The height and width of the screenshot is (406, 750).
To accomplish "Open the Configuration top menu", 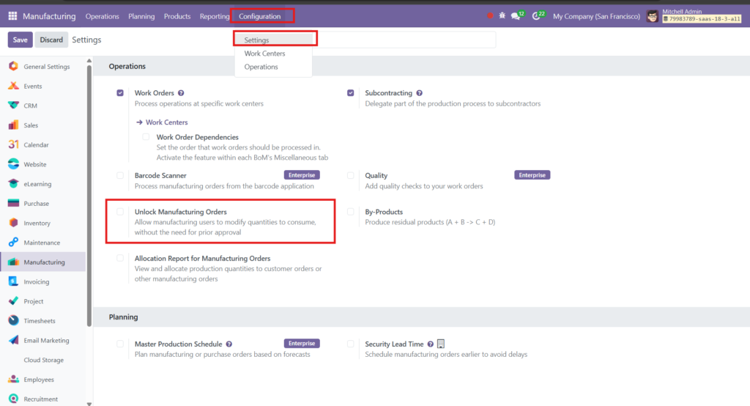I will pos(260,16).
